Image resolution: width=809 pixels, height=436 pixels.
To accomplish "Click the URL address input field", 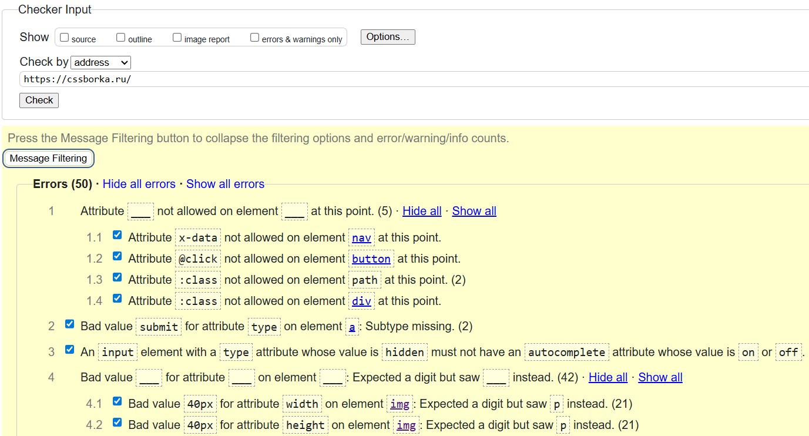I will coord(411,79).
